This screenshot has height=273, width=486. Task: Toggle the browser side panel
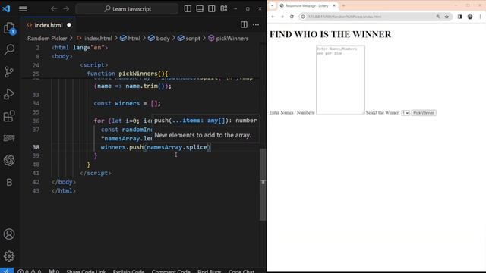pos(459,17)
